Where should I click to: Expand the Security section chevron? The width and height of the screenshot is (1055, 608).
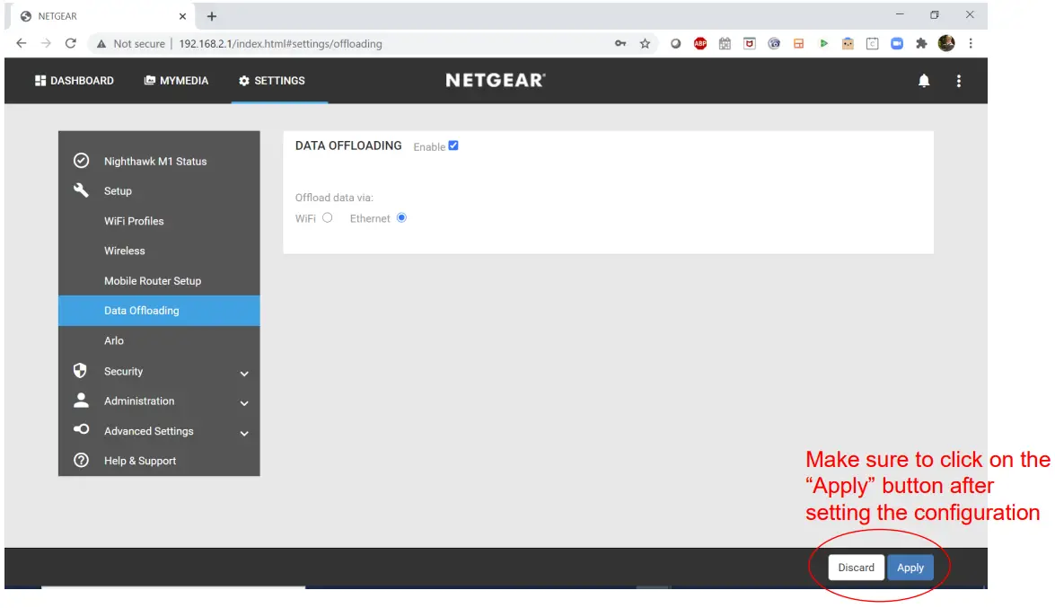coord(243,373)
